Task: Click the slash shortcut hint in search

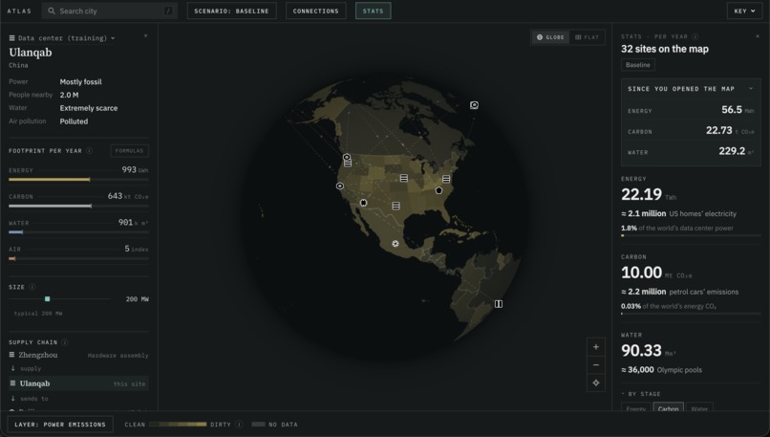Action: 168,11
